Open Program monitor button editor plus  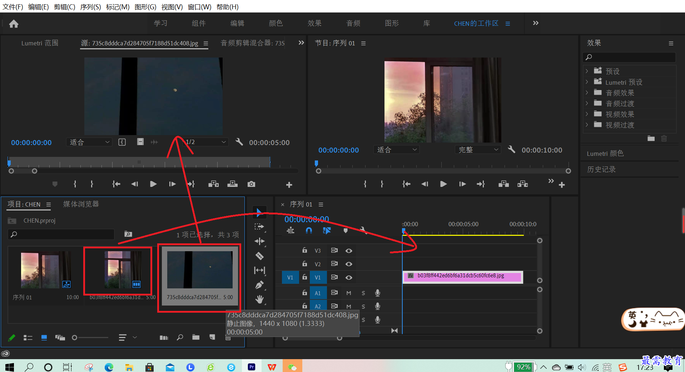[562, 185]
